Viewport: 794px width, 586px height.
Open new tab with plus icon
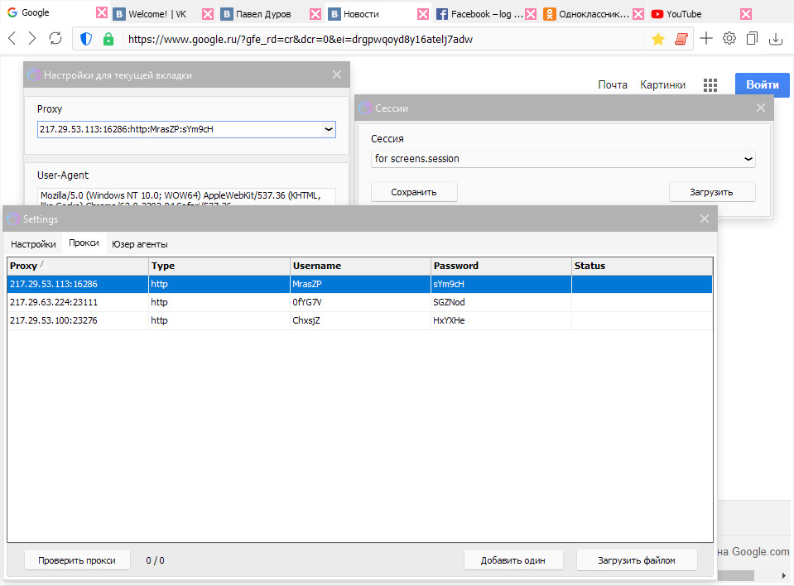tap(706, 38)
